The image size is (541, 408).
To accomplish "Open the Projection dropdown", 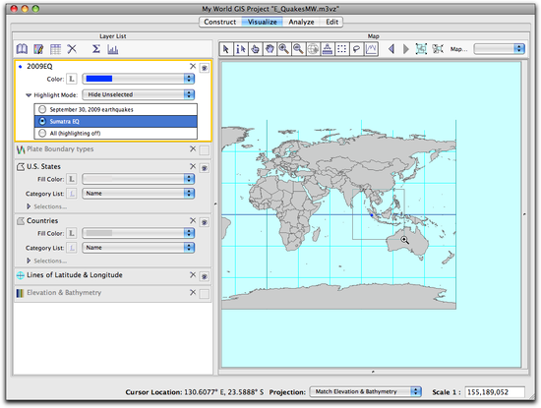I will tap(365, 391).
